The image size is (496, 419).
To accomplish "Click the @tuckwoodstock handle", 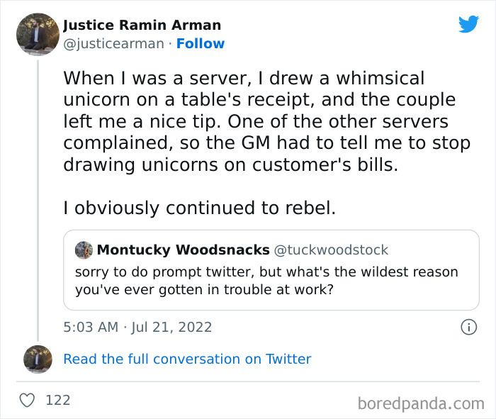I will click(331, 250).
